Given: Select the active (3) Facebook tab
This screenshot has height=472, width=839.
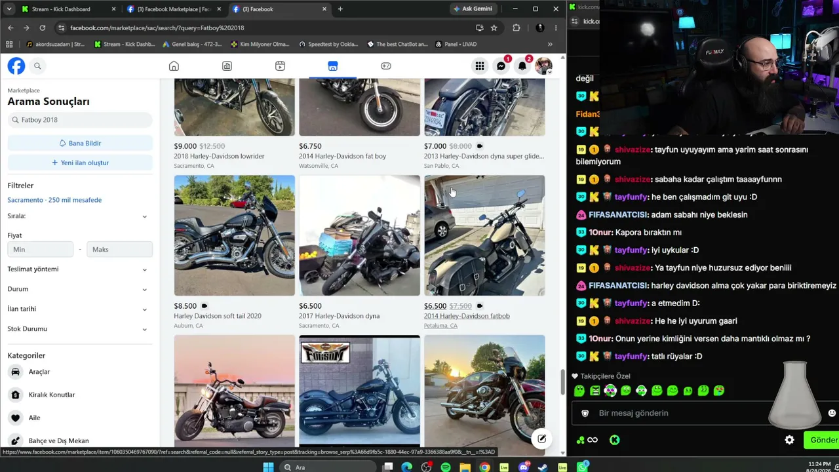Looking at the screenshot, I should (x=280, y=9).
